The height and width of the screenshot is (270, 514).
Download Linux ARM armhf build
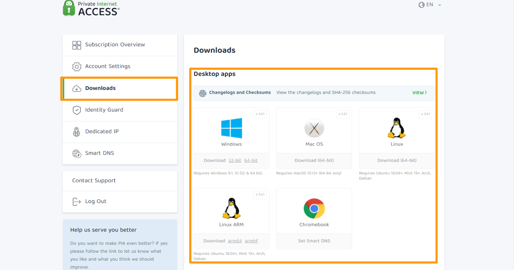point(252,241)
